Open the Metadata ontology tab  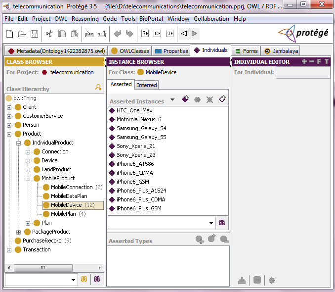[56, 51]
